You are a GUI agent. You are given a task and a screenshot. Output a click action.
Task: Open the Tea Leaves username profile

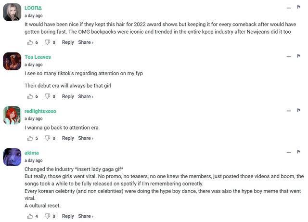click(x=38, y=57)
